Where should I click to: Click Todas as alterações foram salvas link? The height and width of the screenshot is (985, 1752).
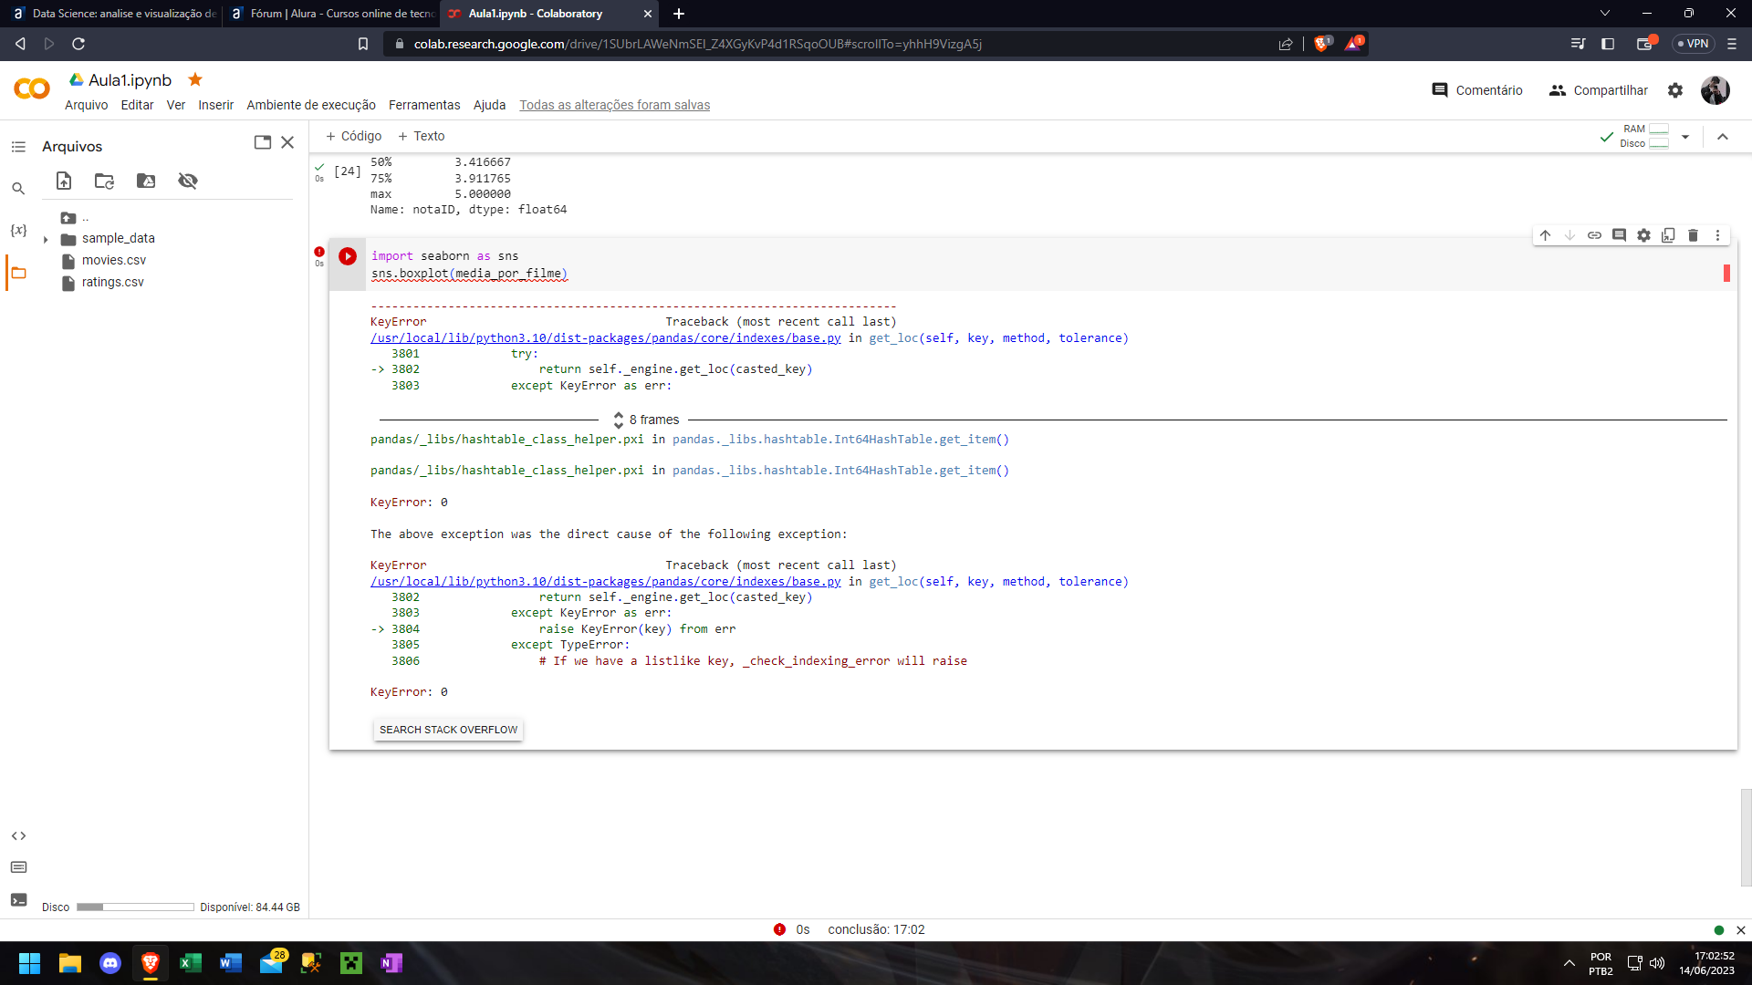[615, 105]
